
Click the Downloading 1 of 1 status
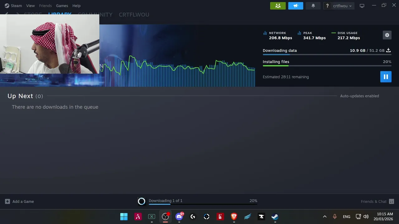pyautogui.click(x=166, y=201)
